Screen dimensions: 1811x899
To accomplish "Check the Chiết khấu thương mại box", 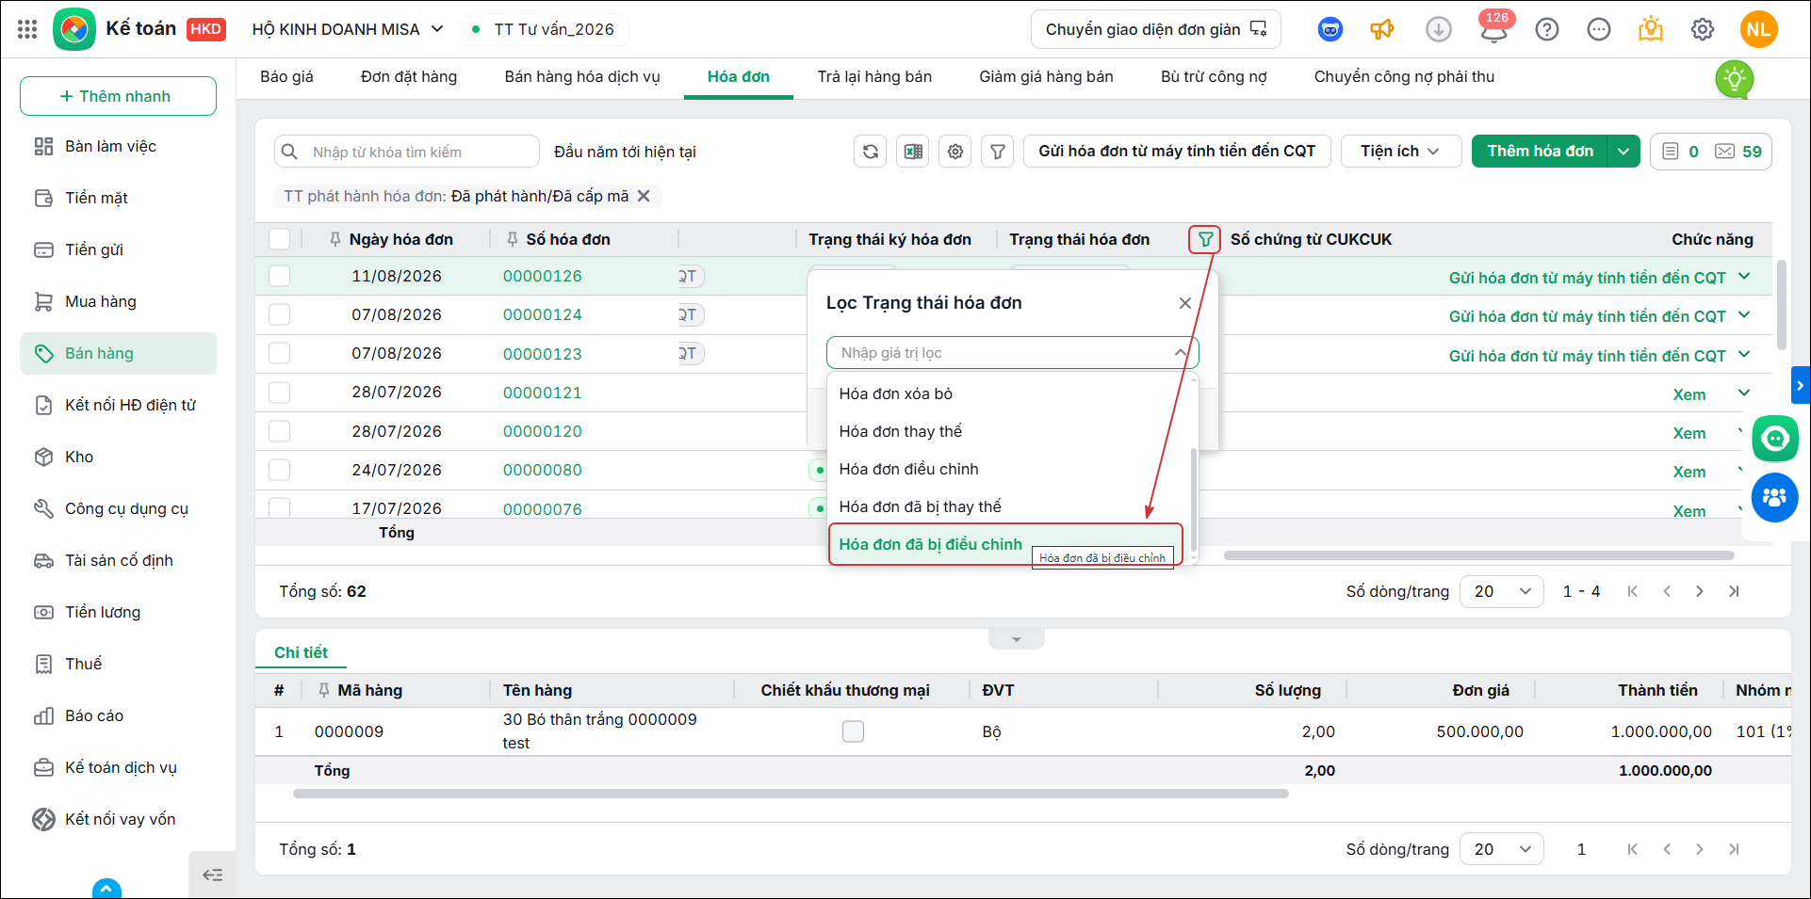I will [853, 731].
